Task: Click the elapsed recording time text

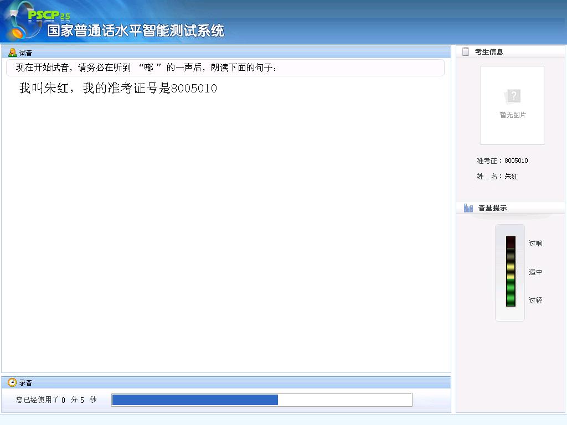Action: click(56, 400)
